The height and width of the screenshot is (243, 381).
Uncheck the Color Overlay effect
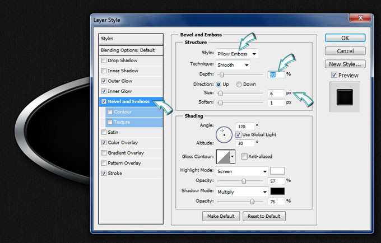tap(104, 143)
